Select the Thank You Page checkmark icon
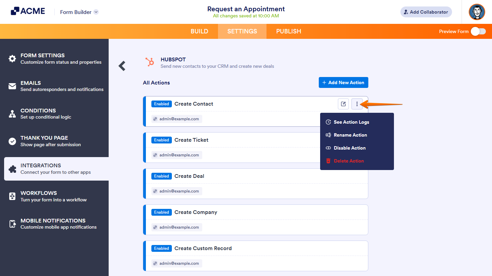 12,141
